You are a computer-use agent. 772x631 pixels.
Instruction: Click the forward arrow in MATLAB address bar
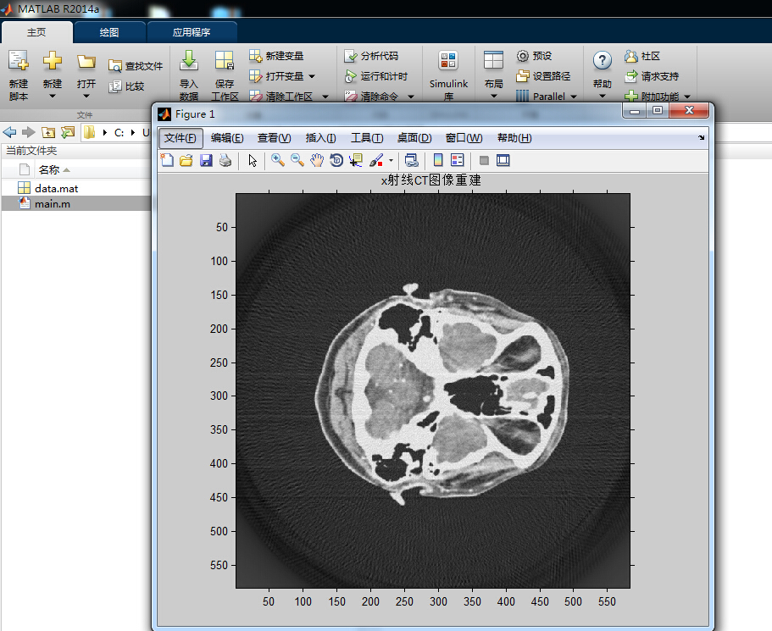pyautogui.click(x=29, y=132)
